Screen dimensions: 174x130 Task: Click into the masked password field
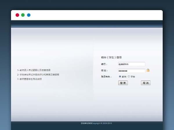coord(131,71)
